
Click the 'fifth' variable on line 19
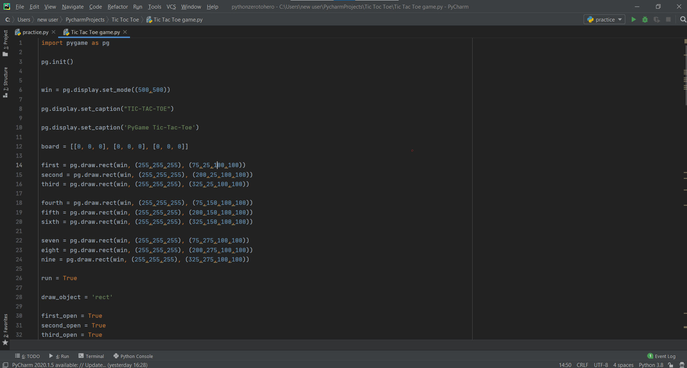[x=50, y=212]
